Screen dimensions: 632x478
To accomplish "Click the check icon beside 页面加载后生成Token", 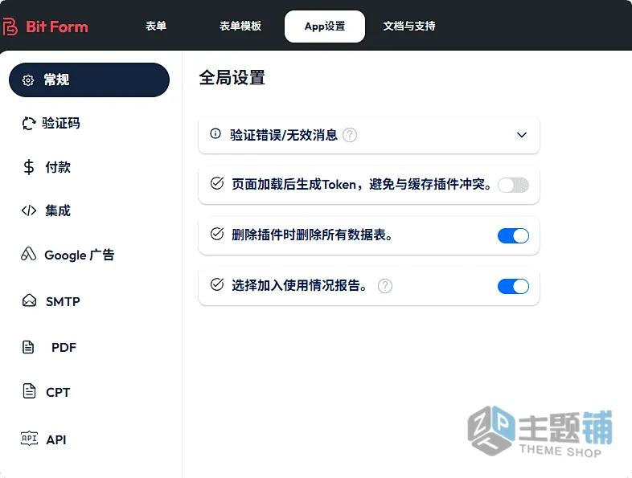I will [x=217, y=184].
